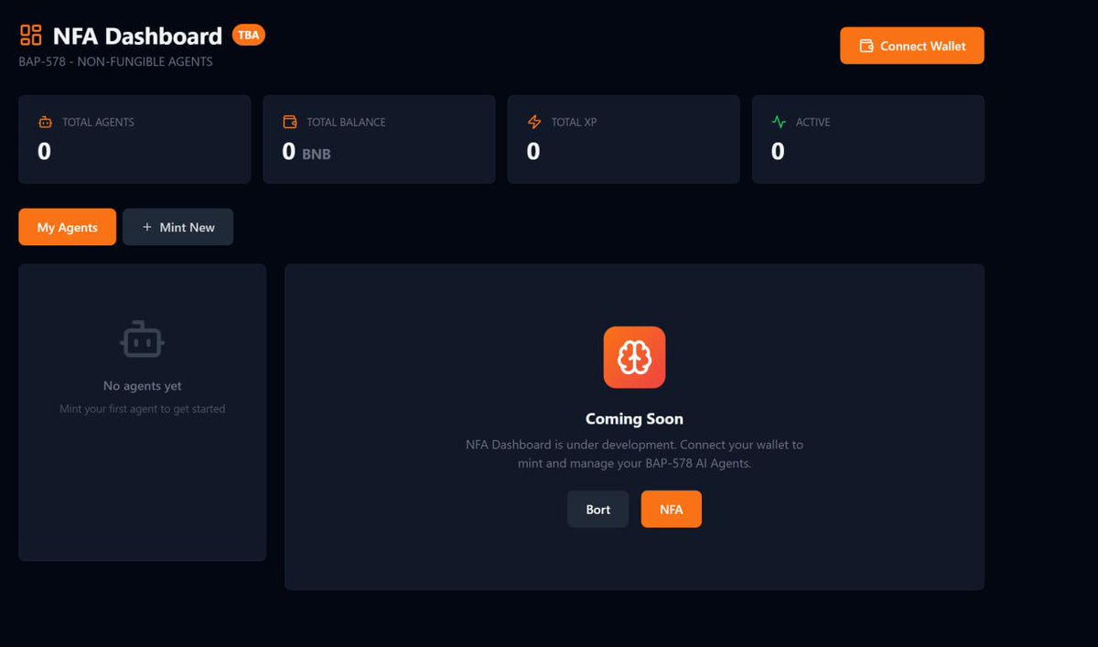Click the wallet icon beside Total Balance
The image size is (1098, 647).
tap(289, 122)
